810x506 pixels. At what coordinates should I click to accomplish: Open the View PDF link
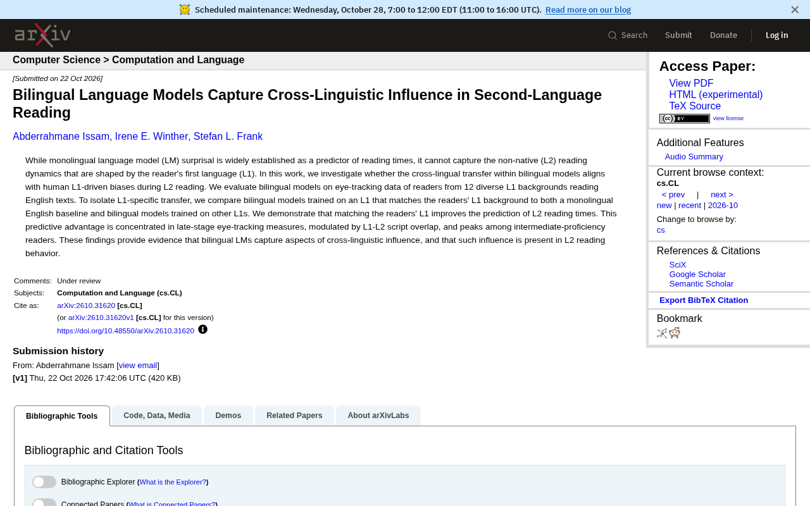(x=691, y=83)
